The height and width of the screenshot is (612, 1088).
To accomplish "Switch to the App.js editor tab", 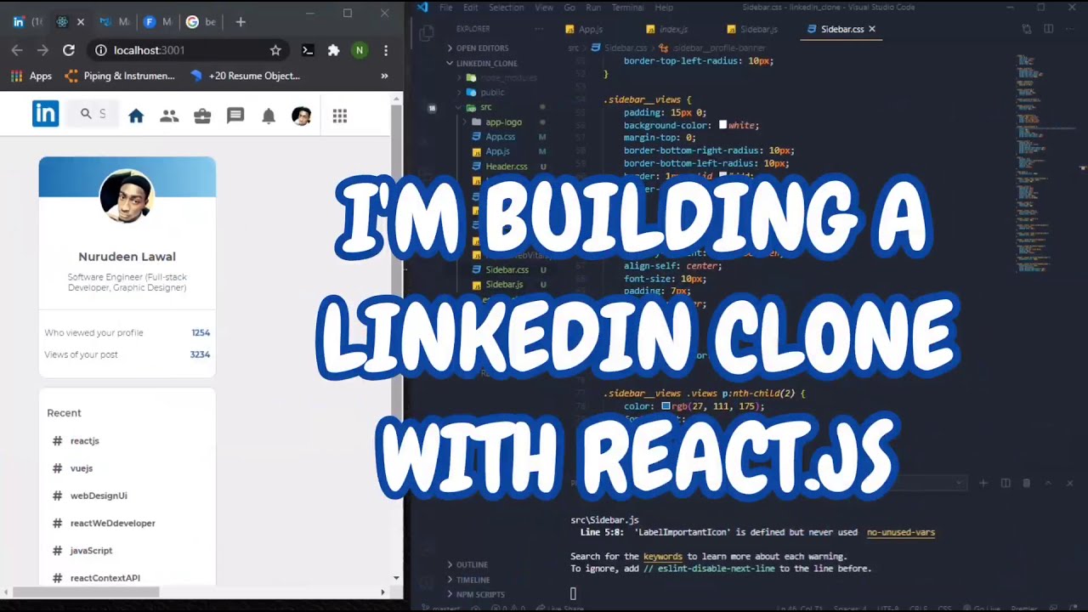I will [583, 29].
